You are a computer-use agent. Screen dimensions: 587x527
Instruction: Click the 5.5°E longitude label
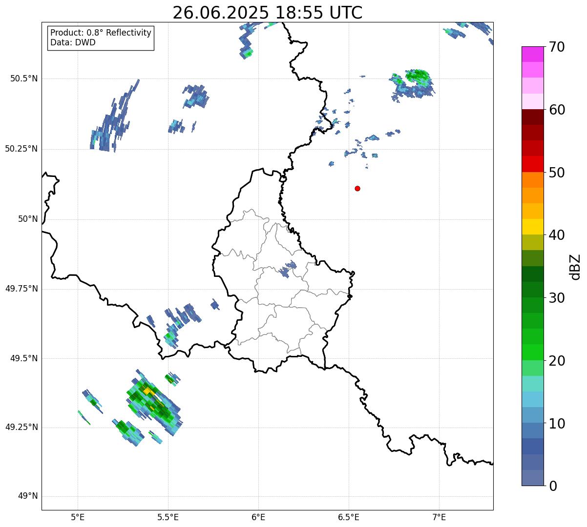[168, 517]
